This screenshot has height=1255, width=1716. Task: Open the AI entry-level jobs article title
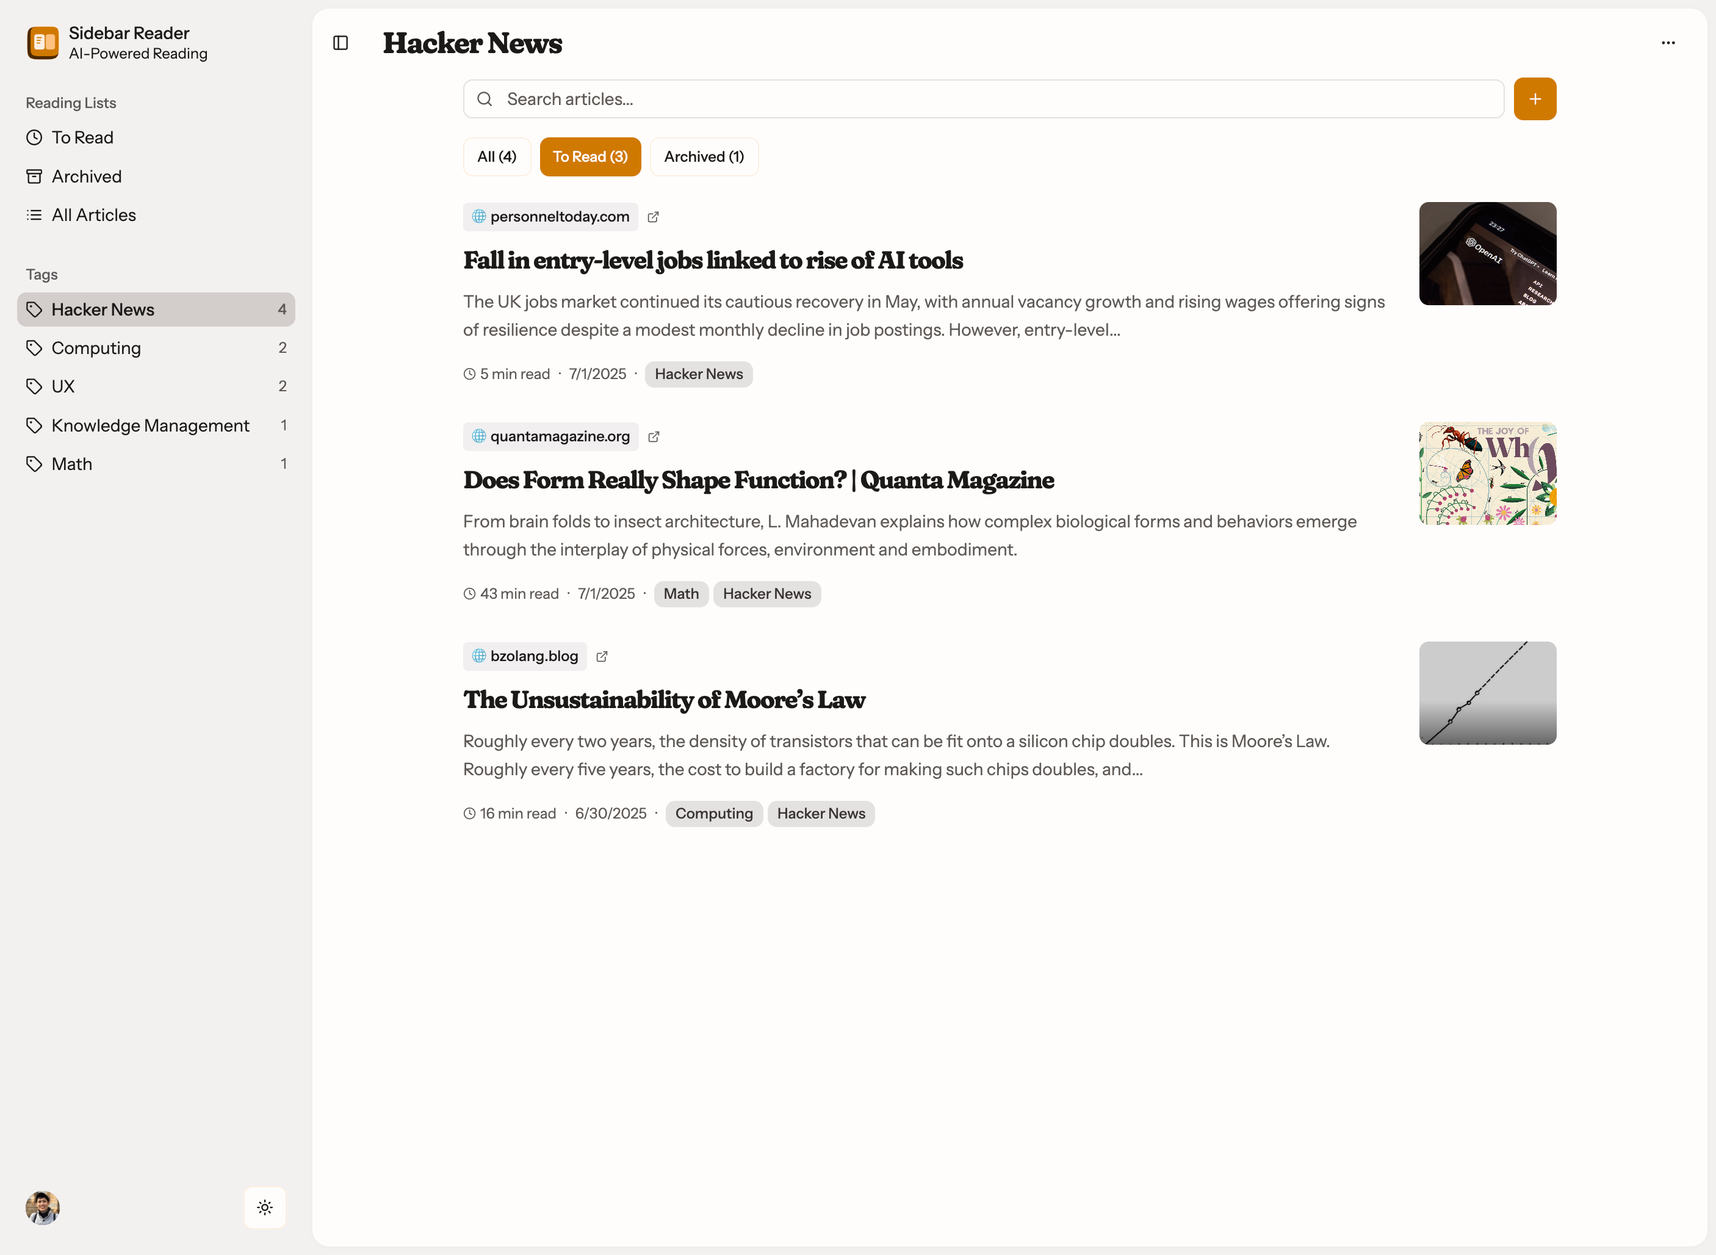pos(712,261)
